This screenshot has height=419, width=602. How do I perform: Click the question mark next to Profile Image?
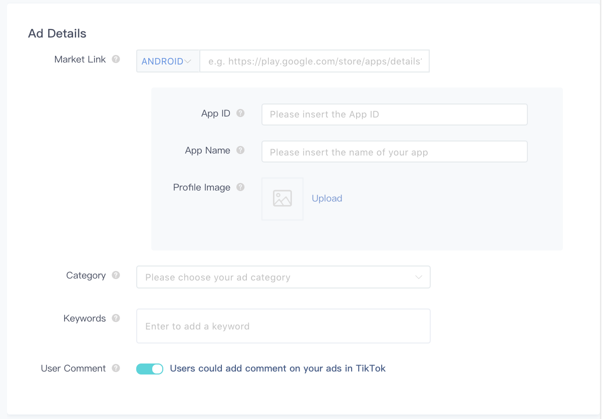(240, 187)
